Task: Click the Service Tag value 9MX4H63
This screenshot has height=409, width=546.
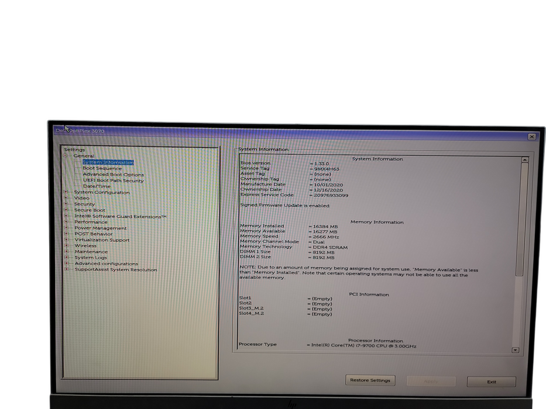Action: pyautogui.click(x=327, y=169)
